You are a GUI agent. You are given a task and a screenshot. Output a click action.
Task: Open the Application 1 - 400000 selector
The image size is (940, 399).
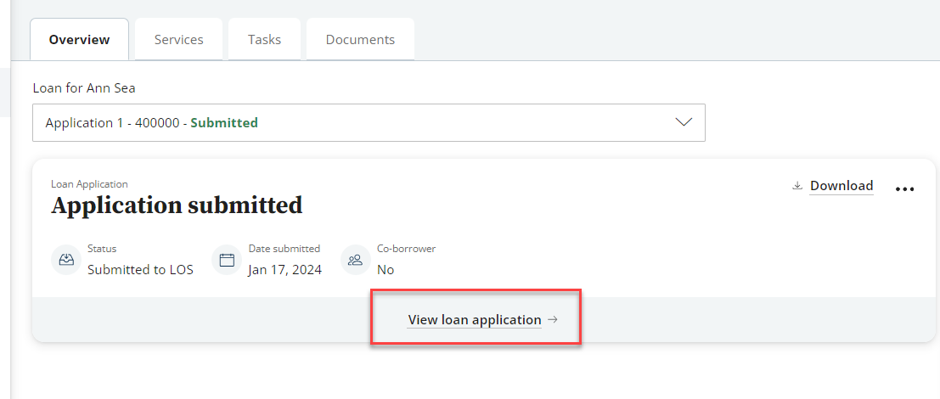pyautogui.click(x=369, y=123)
